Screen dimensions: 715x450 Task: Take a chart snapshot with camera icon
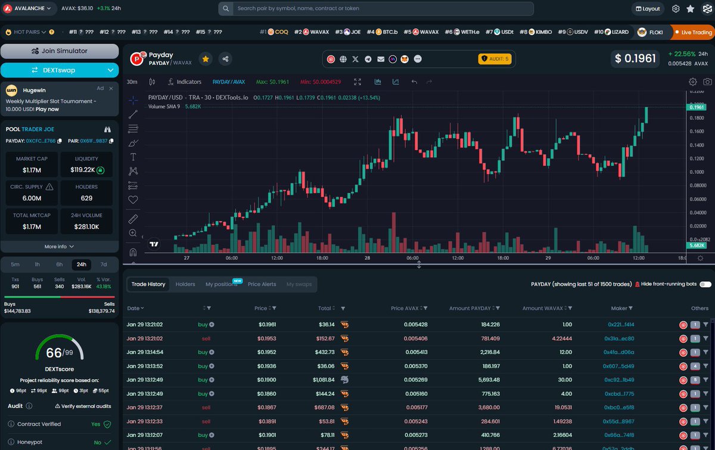coord(707,82)
